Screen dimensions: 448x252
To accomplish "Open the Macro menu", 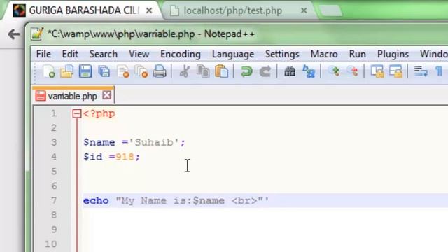I will pyautogui.click(x=324, y=54).
